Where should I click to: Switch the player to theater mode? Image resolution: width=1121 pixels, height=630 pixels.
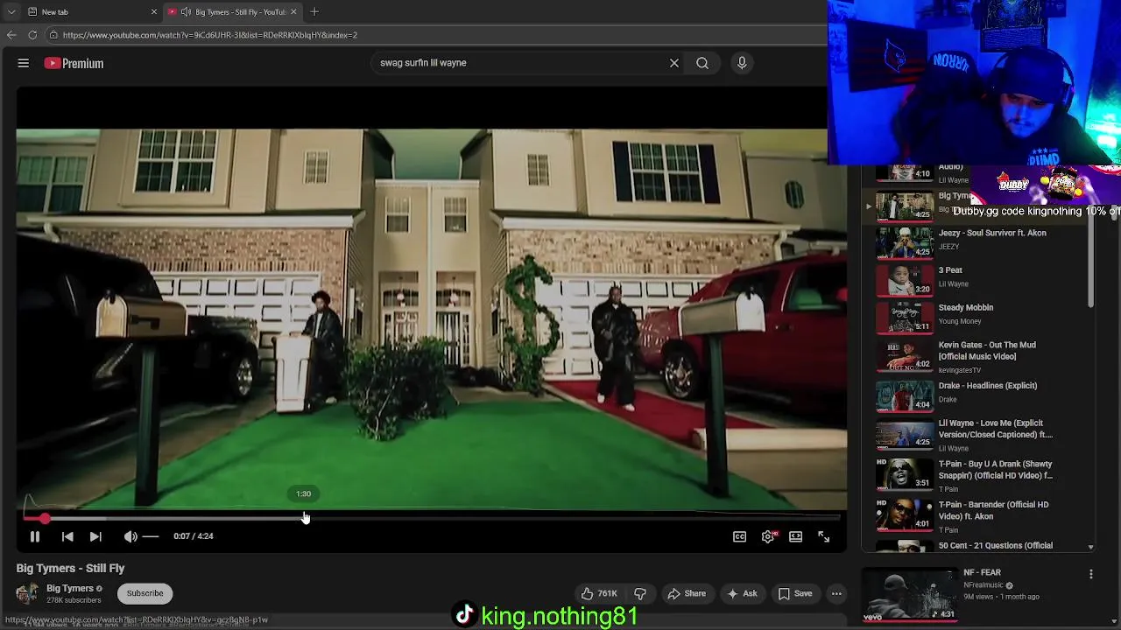coord(795,536)
